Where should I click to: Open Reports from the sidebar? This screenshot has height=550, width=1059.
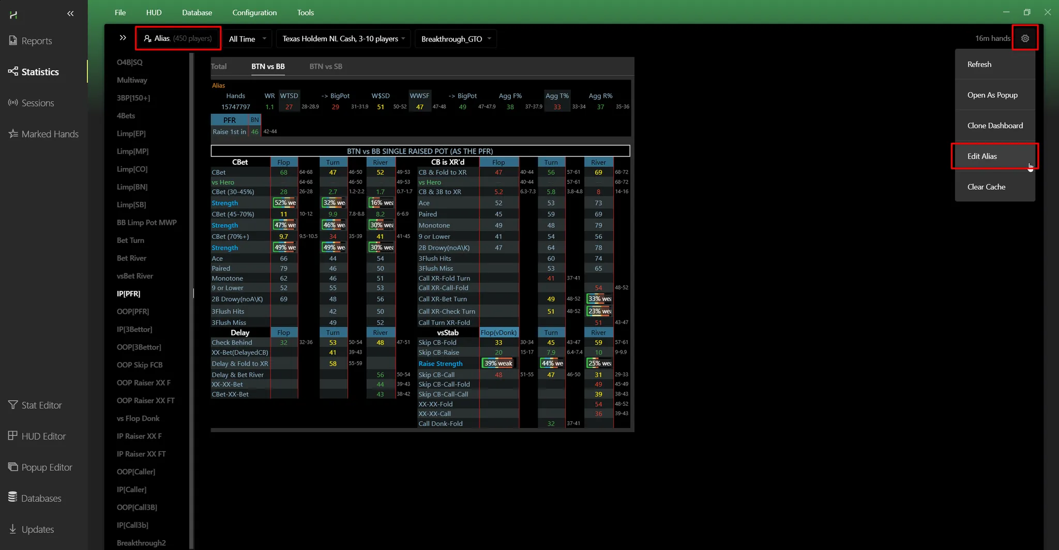click(36, 41)
